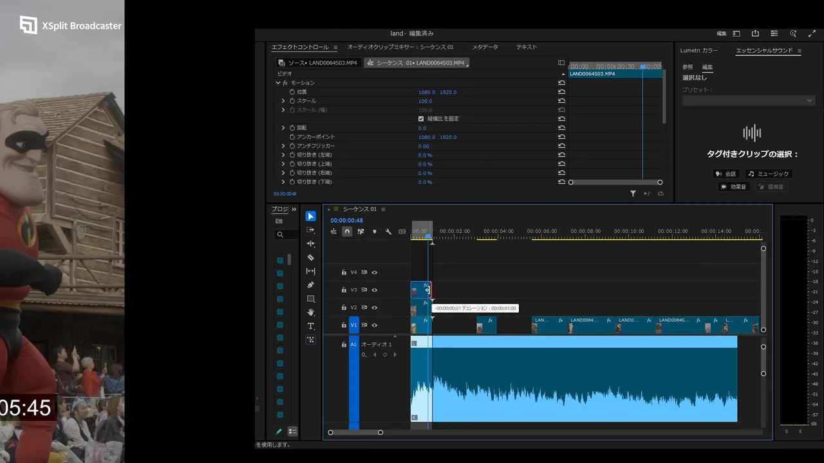Toggle the V3 track lock
This screenshot has height=463, width=824.
(x=344, y=290)
